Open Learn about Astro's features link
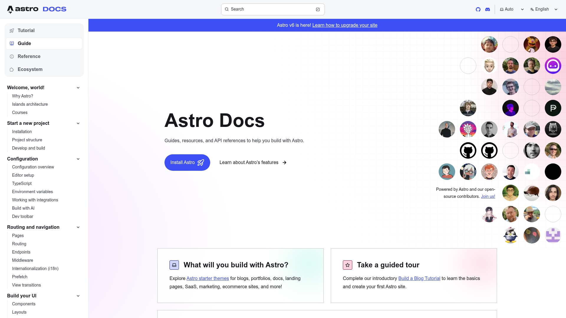The image size is (566, 318). (253, 163)
